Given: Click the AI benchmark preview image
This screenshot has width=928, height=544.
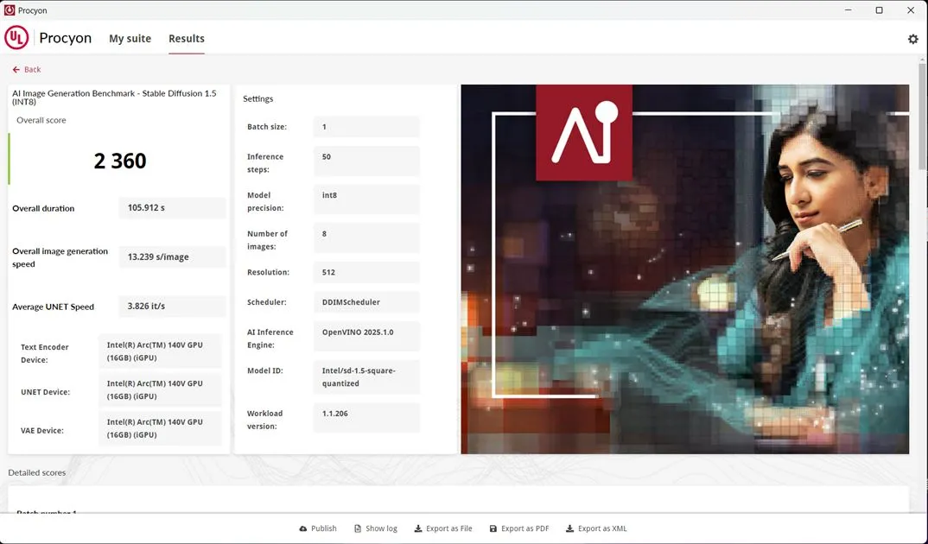Looking at the screenshot, I should point(684,269).
